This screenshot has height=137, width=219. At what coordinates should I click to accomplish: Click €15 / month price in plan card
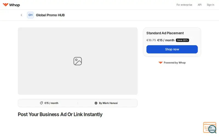point(166,40)
